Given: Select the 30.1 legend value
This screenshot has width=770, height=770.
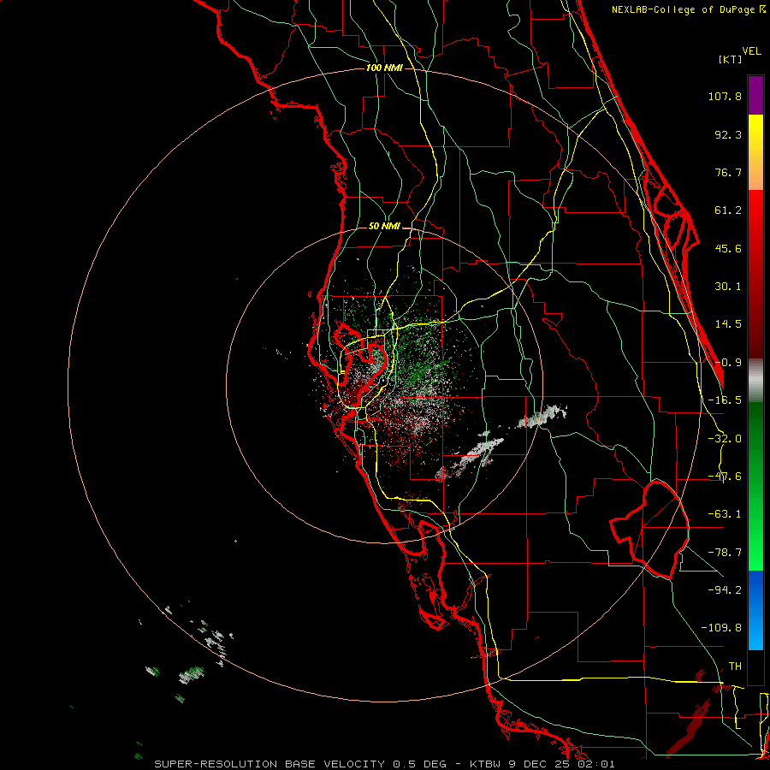Looking at the screenshot, I should pyautogui.click(x=728, y=287).
